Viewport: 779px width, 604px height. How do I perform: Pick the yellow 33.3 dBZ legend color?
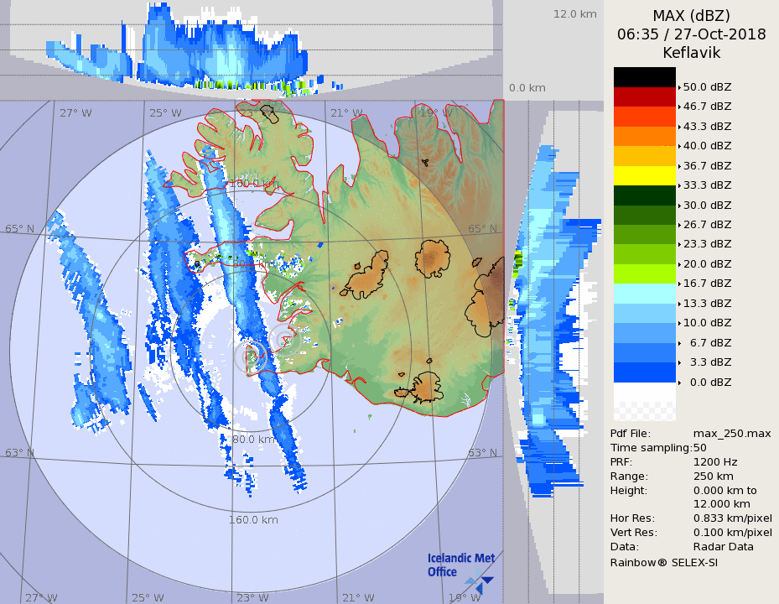click(x=644, y=175)
